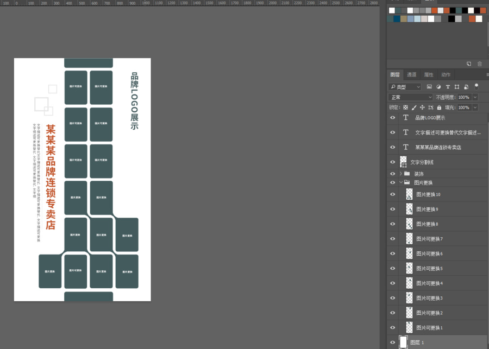
Task: Lock all with the padlock icon
Action: coord(439,107)
